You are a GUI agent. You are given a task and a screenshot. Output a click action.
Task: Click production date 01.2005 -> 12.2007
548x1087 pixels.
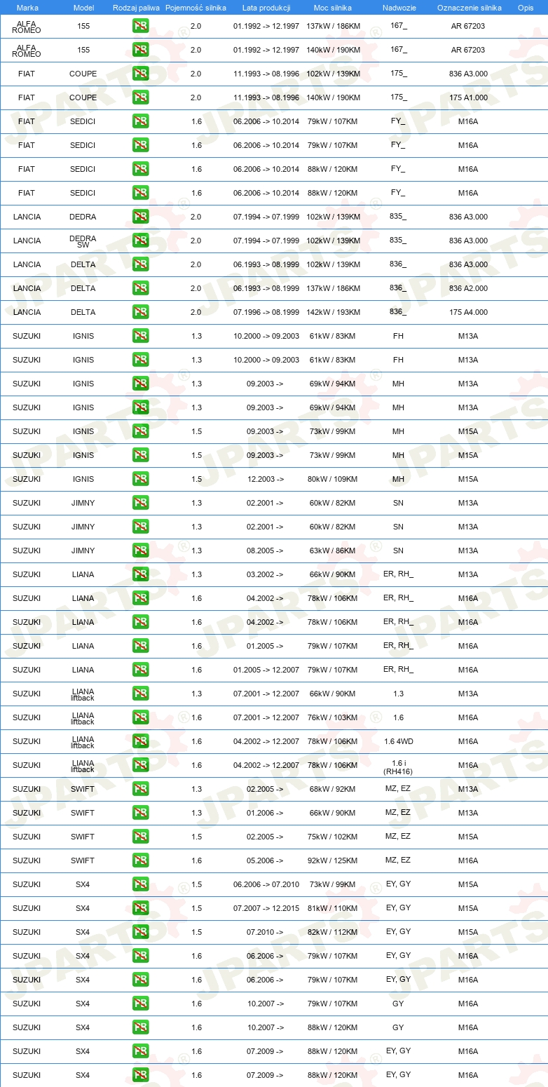tap(266, 670)
